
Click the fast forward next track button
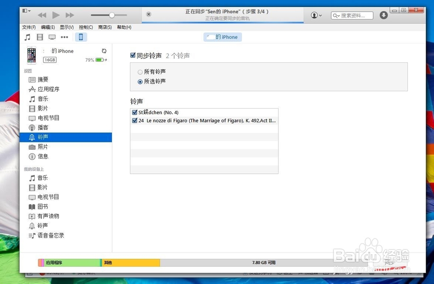[70, 15]
